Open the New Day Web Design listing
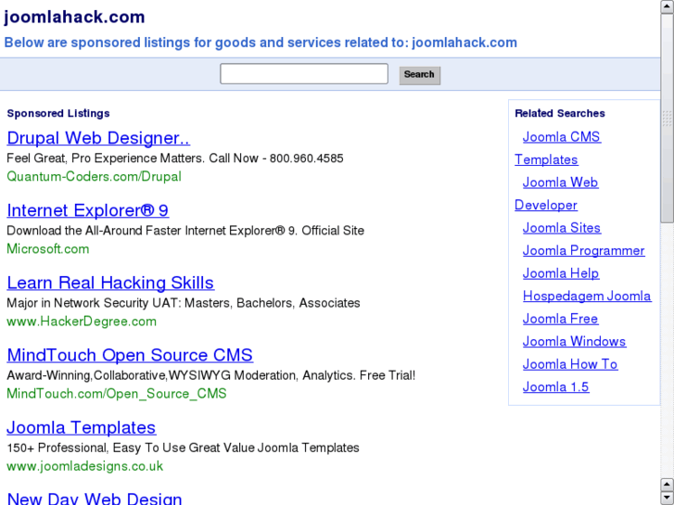The image size is (674, 505). [95, 498]
